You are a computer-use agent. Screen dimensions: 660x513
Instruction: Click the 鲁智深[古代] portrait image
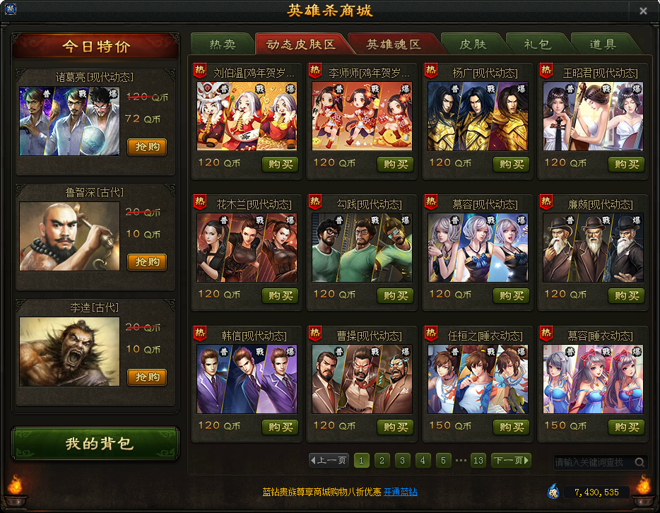(x=69, y=236)
